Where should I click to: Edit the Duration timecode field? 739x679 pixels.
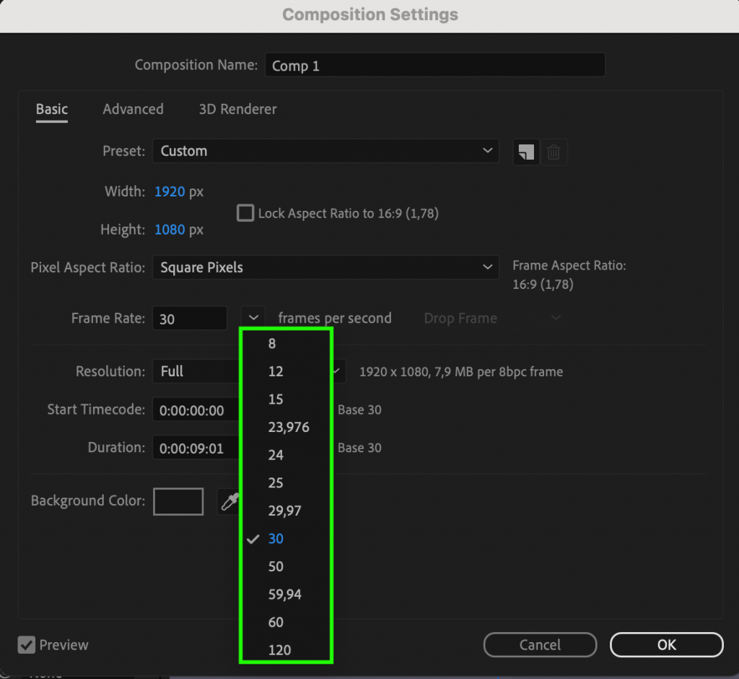click(195, 448)
